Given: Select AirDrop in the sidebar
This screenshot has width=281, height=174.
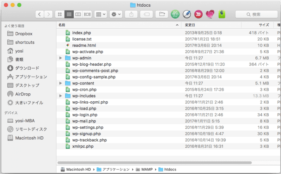Looking at the screenshot, I should pyautogui.click(x=24, y=94).
